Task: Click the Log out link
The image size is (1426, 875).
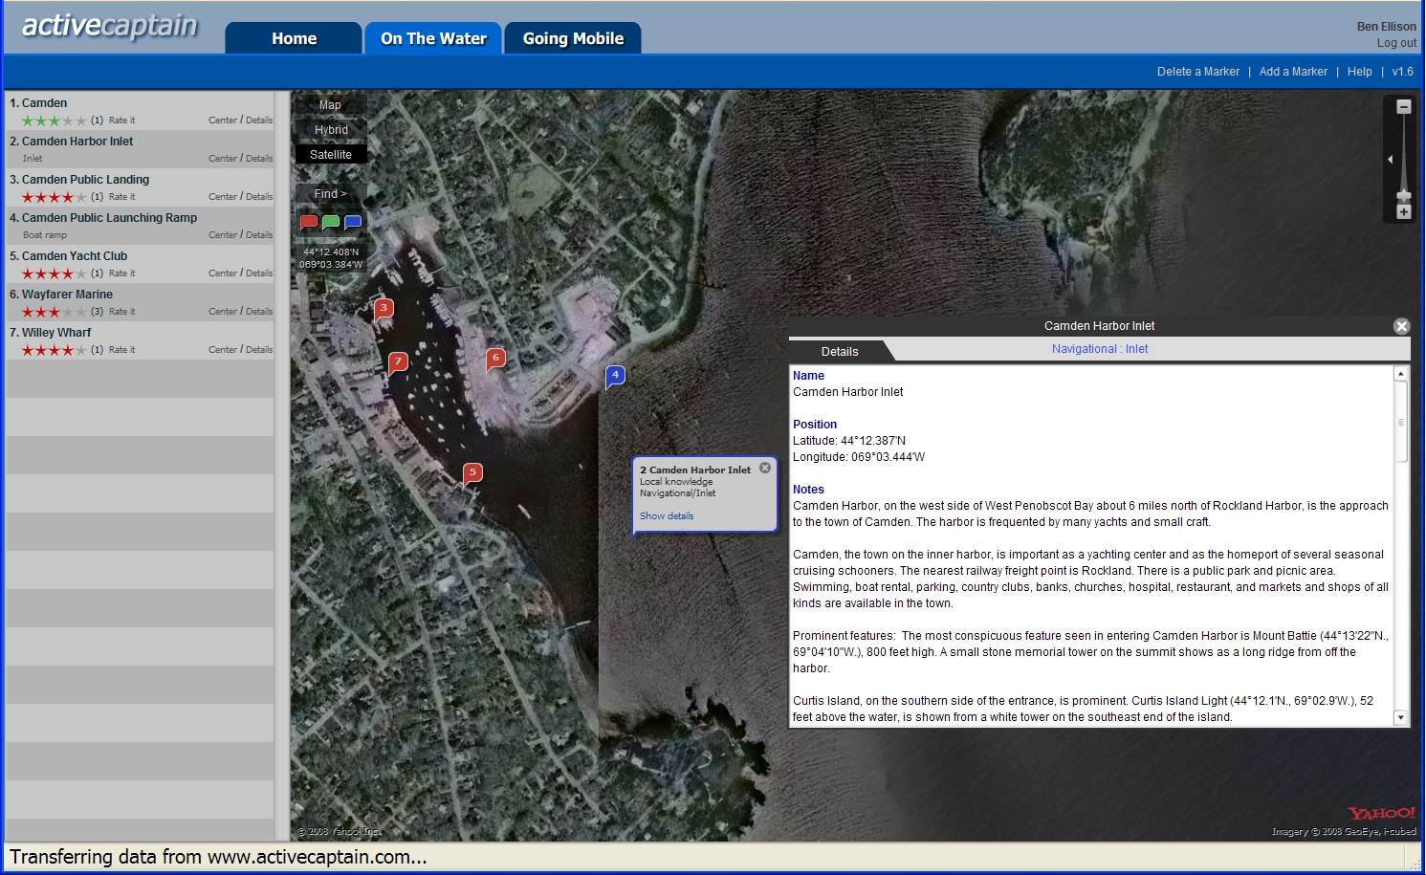Action: pos(1396,43)
